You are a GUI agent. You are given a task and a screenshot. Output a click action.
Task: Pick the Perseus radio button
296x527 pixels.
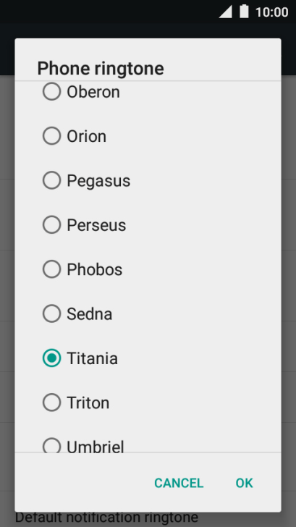(51, 225)
